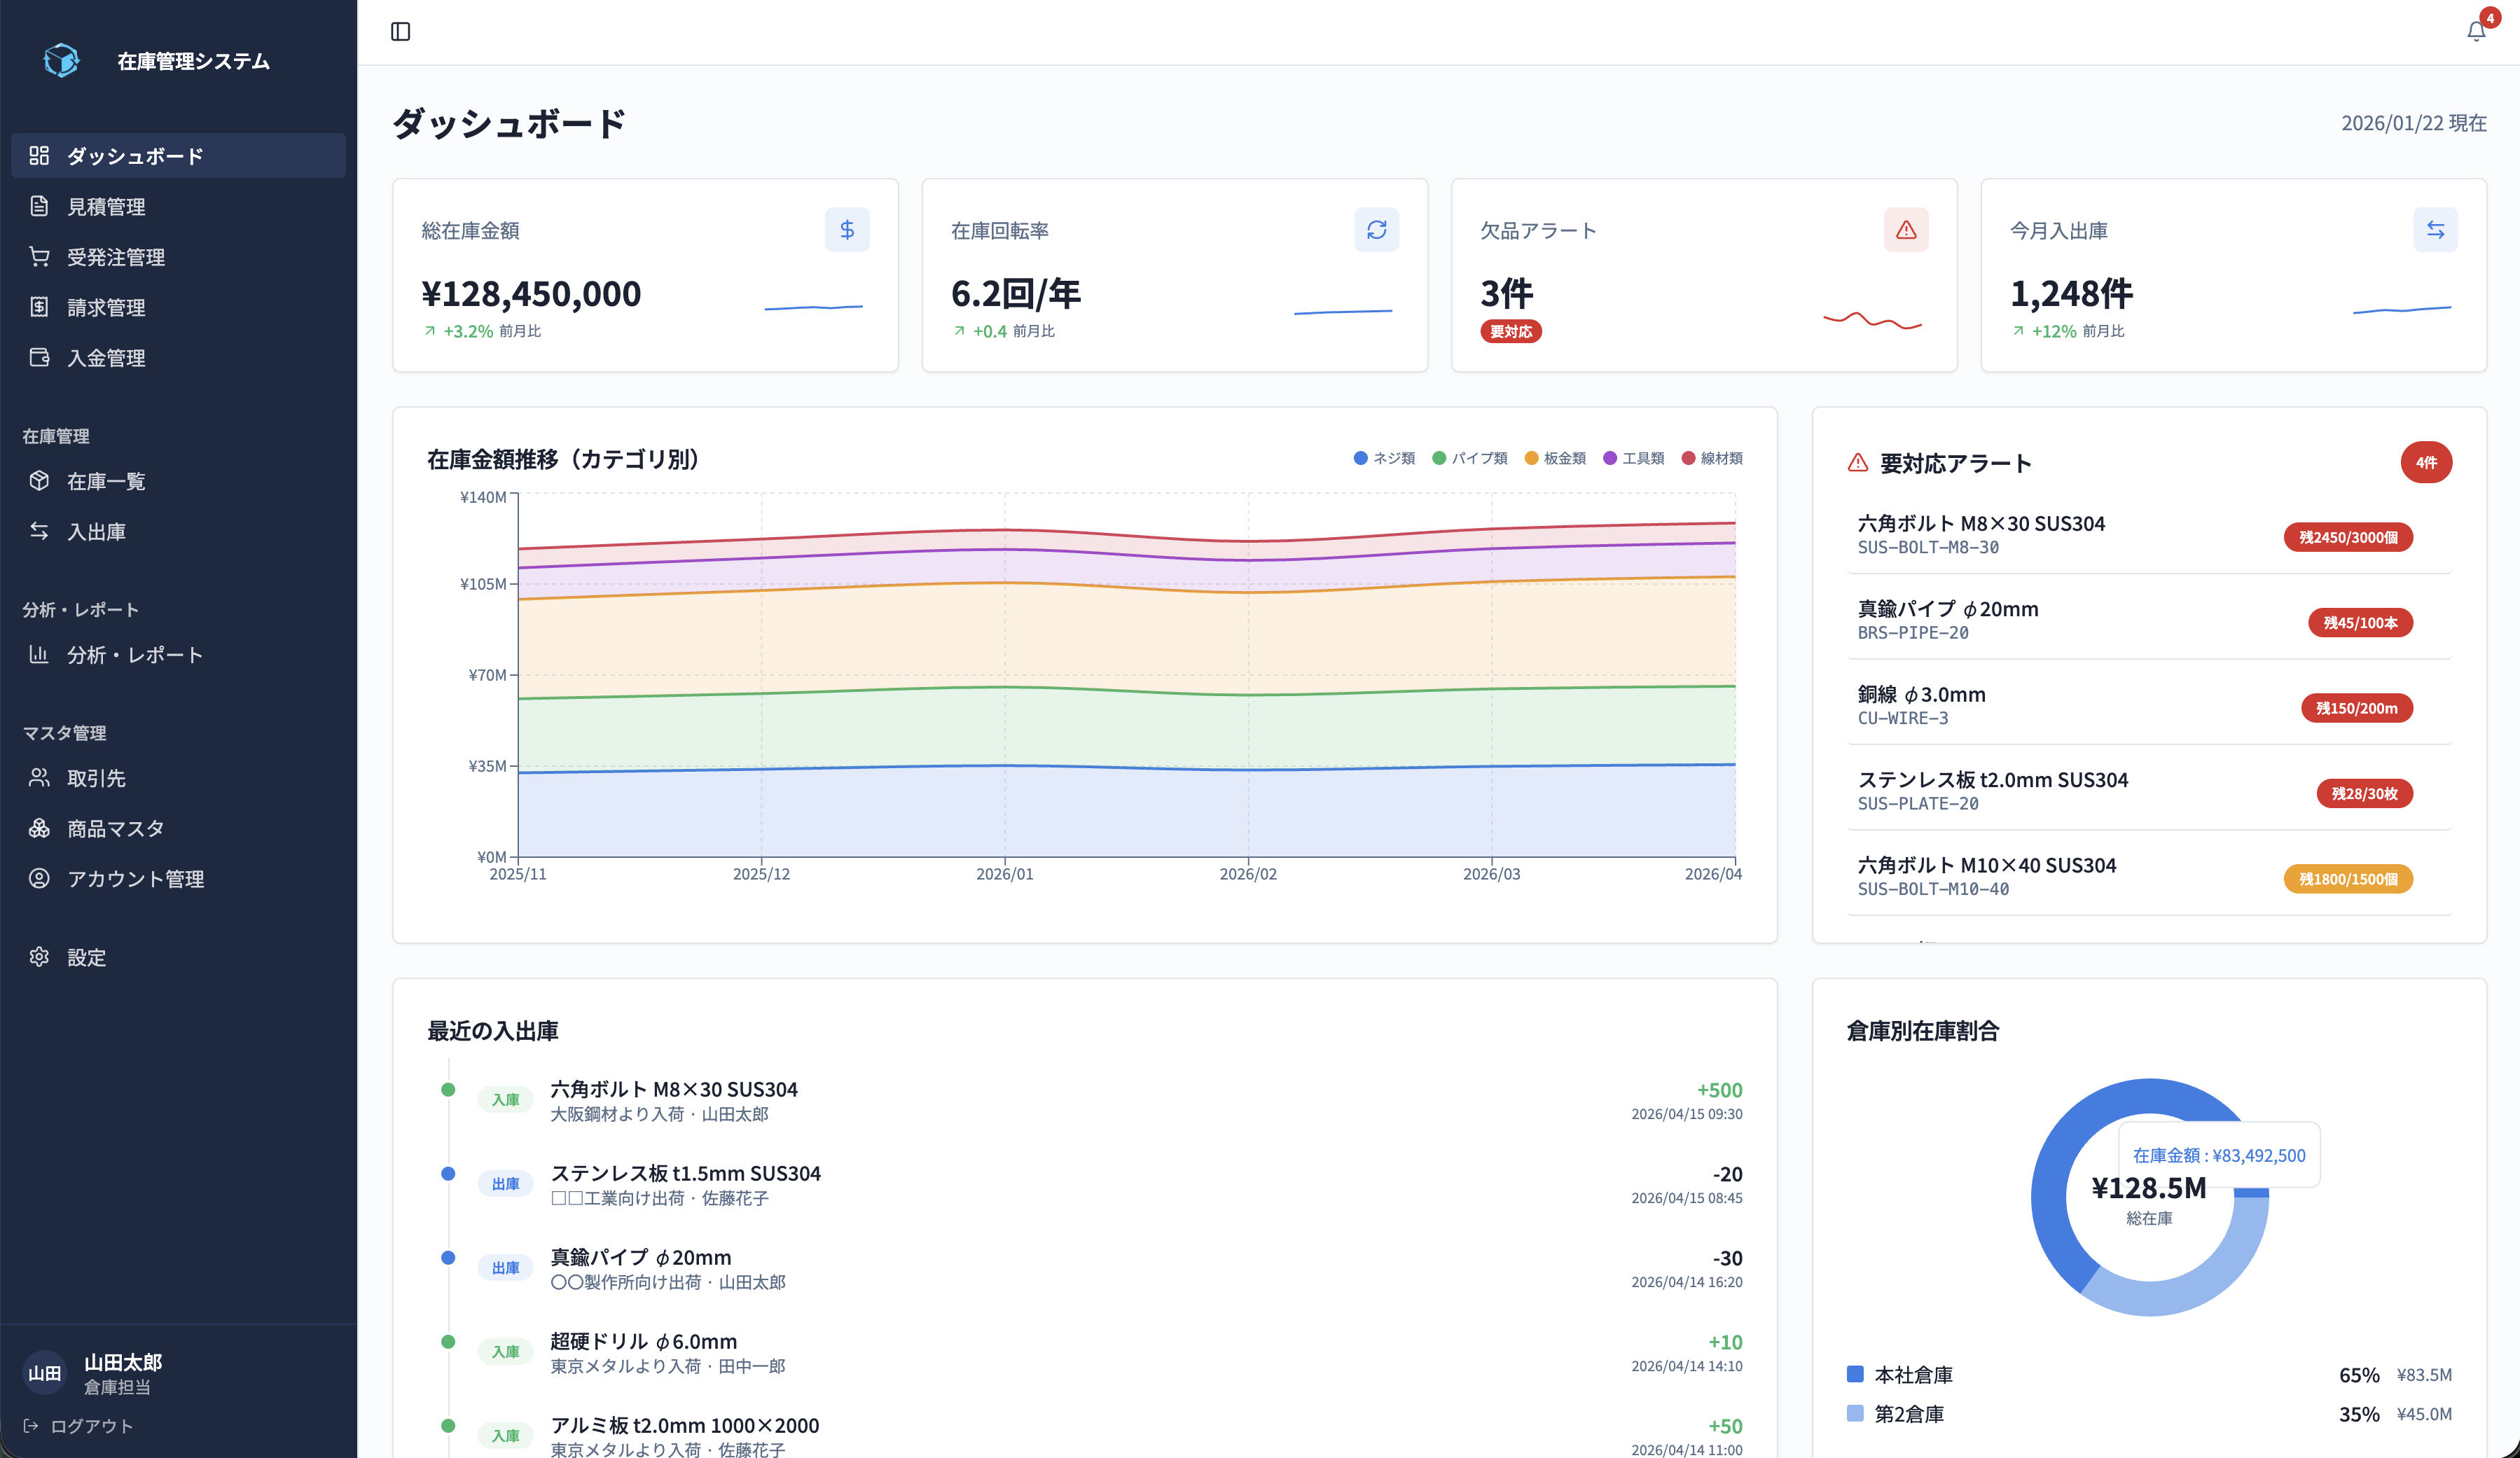2520x1458 pixels.
Task: Click the 4件 alert count badge
Action: click(x=2426, y=462)
